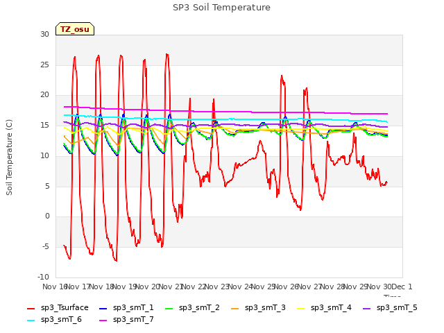Click the y-axis tick label -10

click(43, 277)
